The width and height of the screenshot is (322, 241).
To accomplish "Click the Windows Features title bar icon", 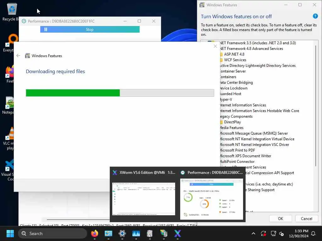I will (x=202, y=5).
